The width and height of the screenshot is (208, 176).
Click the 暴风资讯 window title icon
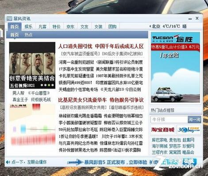pos(9,19)
